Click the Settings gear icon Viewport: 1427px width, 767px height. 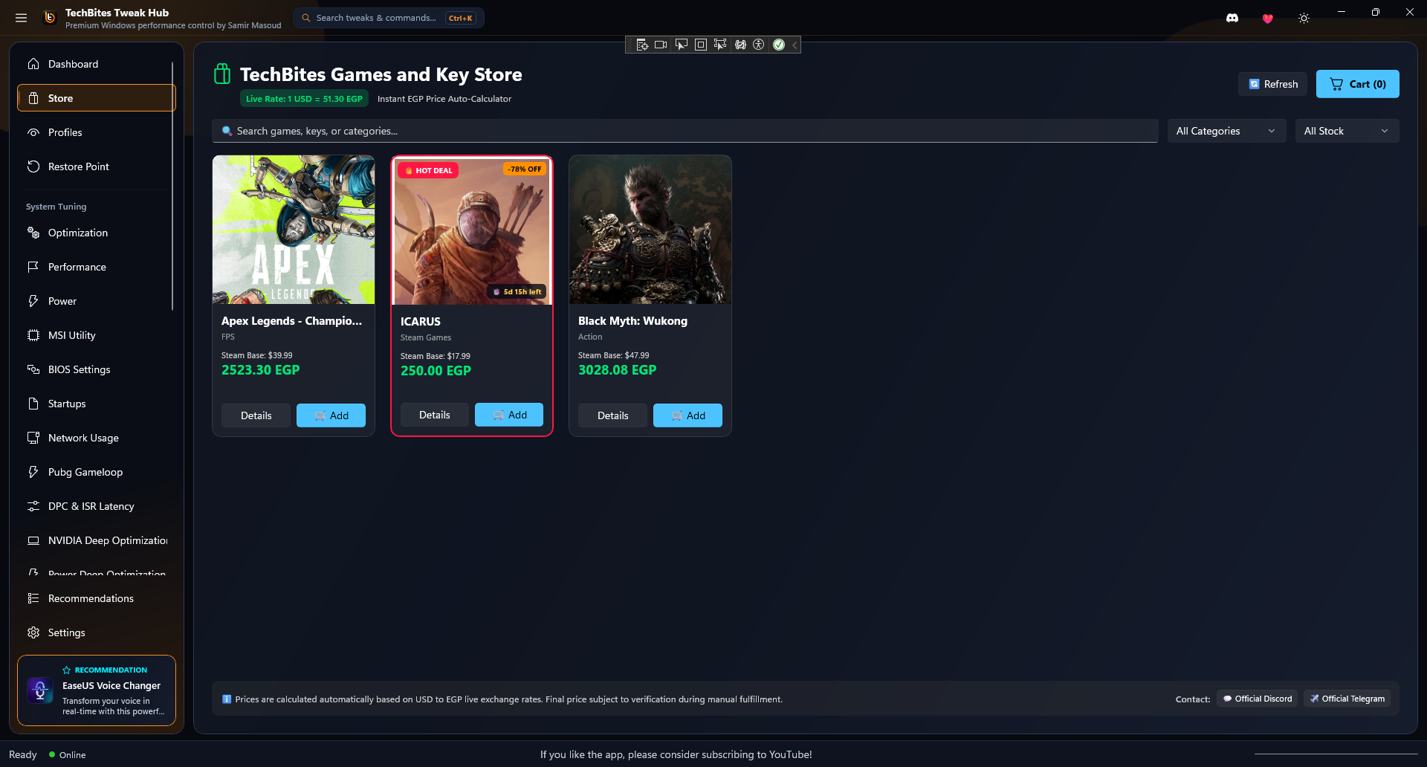point(33,632)
